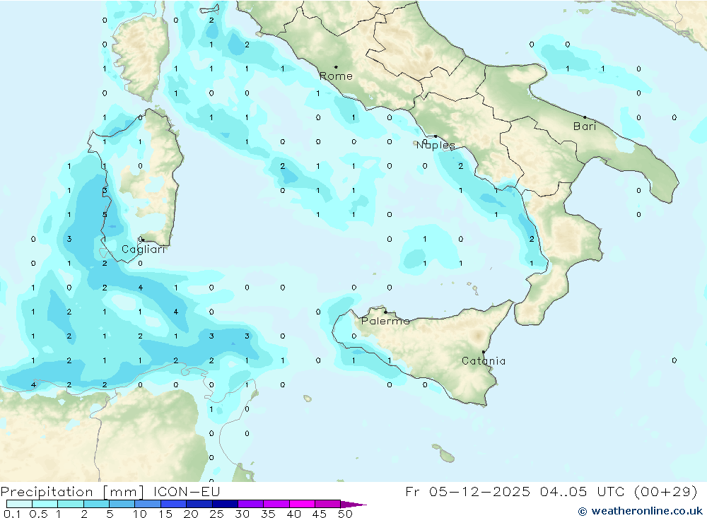Pick the 1–2 mm legend color
Image resolution: width=707 pixels, height=518 pixels.
(x=71, y=504)
